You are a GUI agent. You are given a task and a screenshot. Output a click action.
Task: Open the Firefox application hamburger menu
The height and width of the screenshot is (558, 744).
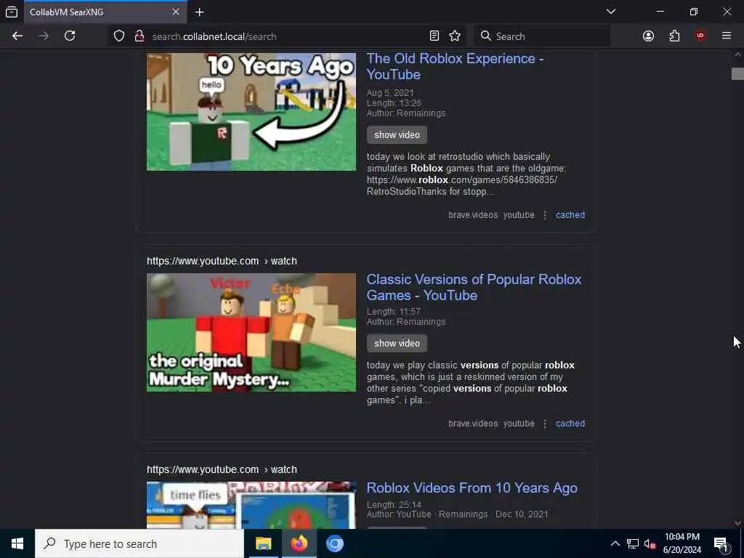coord(726,36)
